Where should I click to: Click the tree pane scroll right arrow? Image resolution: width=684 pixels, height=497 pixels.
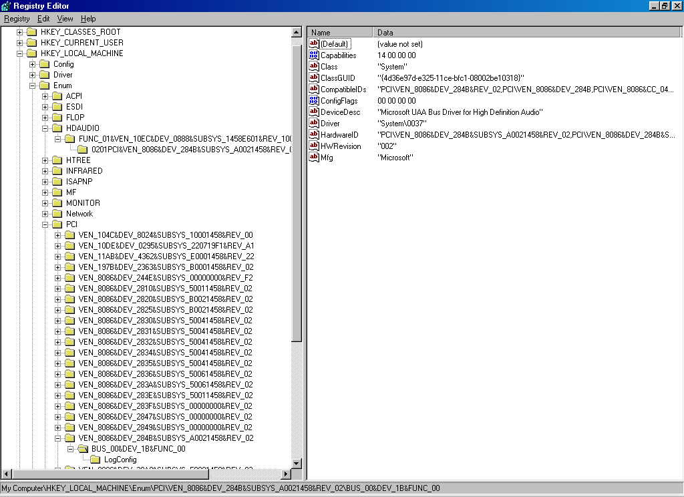(x=286, y=474)
